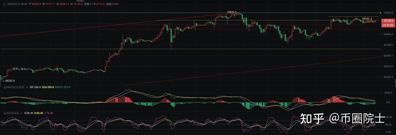Click the 73856.0 high price label
396x135 pixels.
pyautogui.click(x=231, y=12)
